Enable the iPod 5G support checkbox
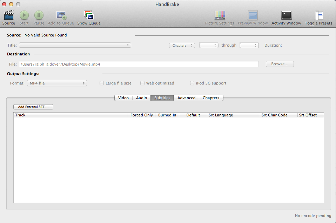The image size is (336, 223). coord(192,83)
